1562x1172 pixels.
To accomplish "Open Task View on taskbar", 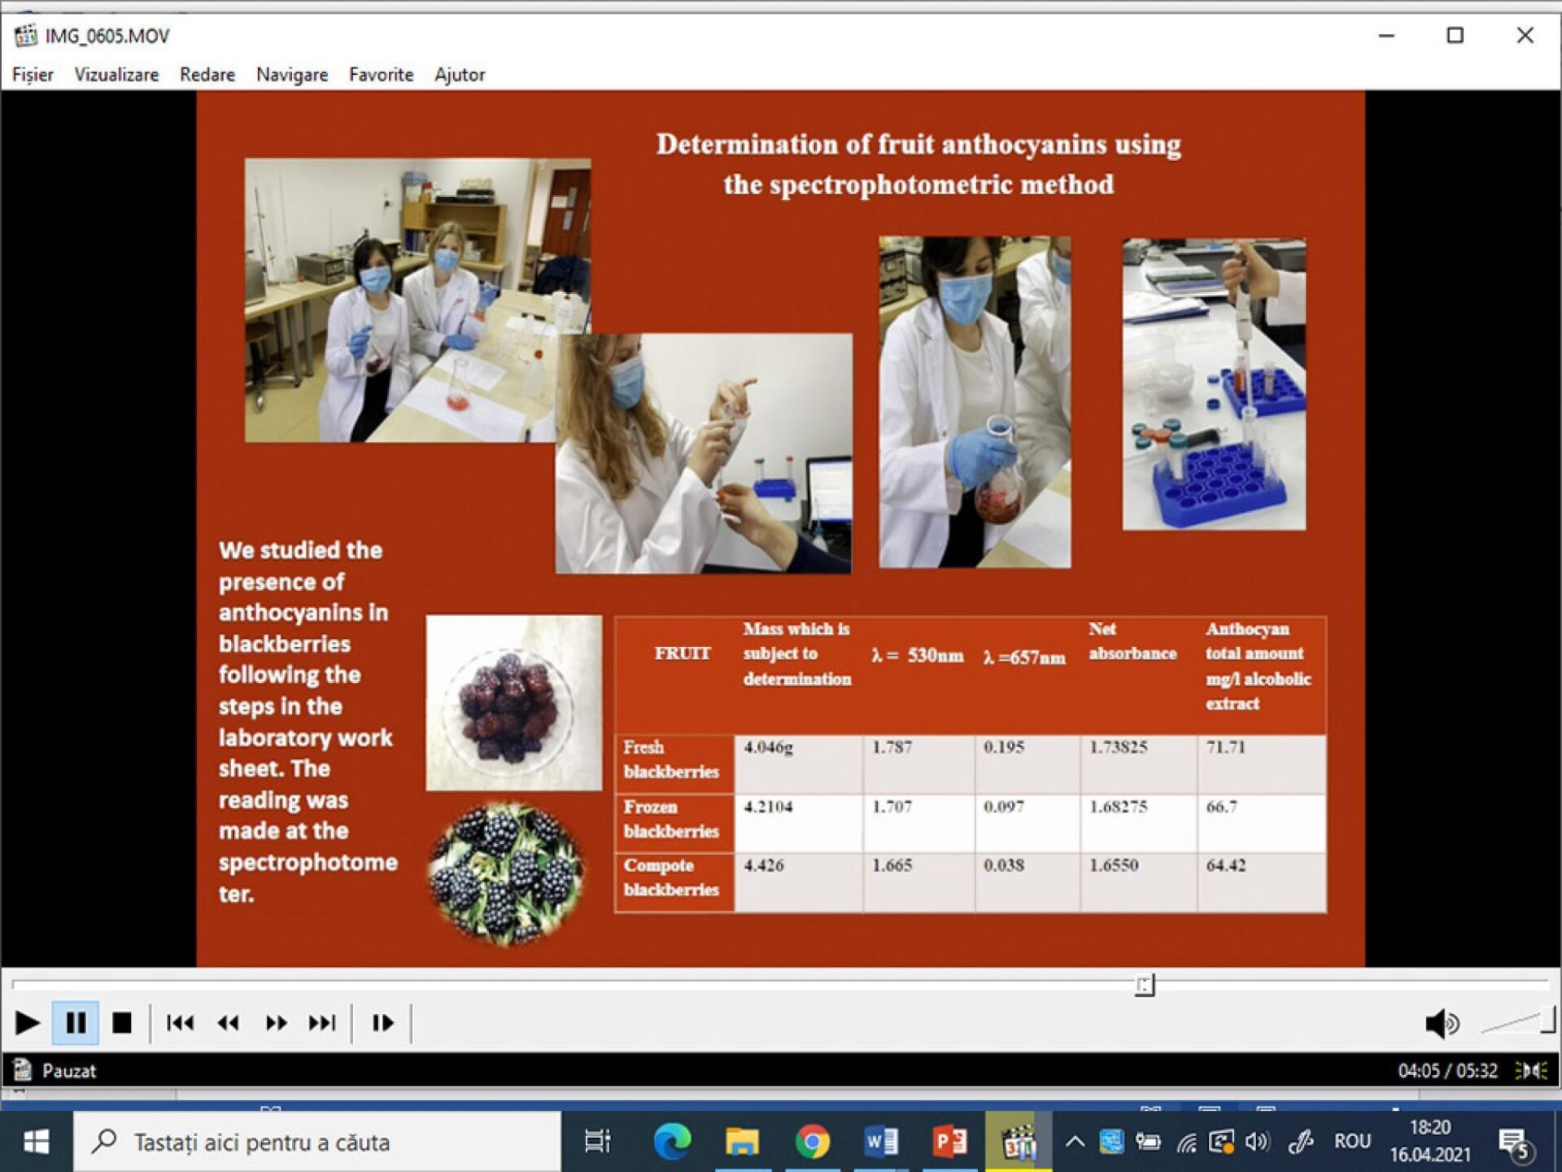I will pos(598,1142).
